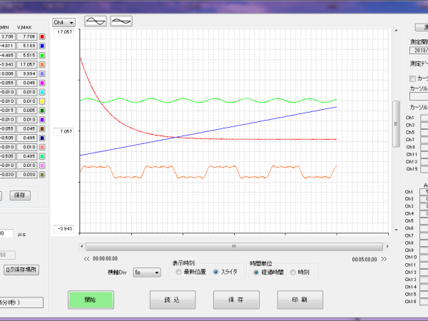Click the small-amplitude waveform zoom icon

pyautogui.click(x=121, y=21)
